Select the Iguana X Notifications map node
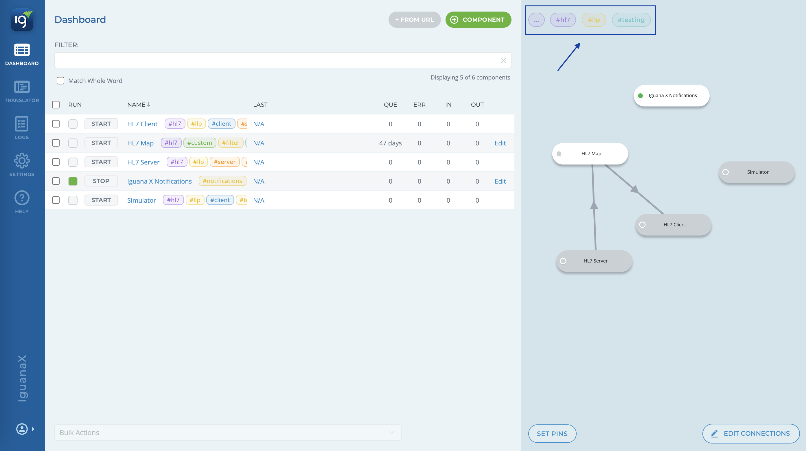 671,96
